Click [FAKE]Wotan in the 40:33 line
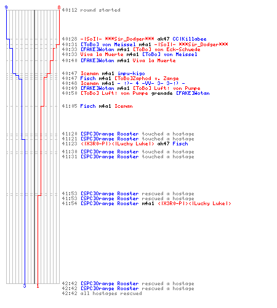The width and height of the screenshot is (277, 308). (x=97, y=49)
